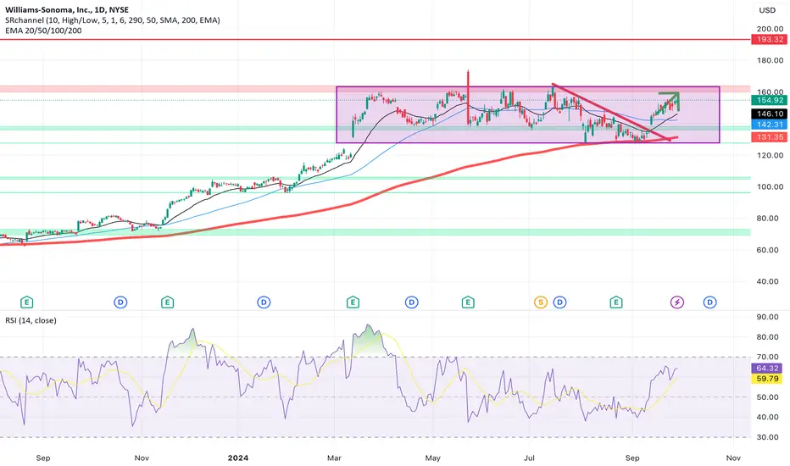
Task: Click the 40.00 price axis label
Action: [770, 281]
